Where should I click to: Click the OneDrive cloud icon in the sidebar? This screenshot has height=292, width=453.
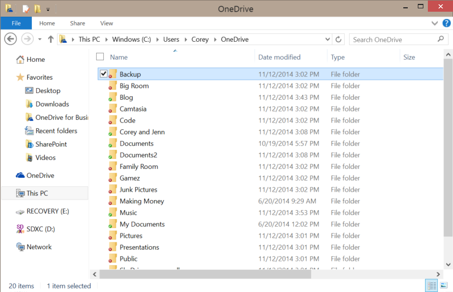[20, 176]
